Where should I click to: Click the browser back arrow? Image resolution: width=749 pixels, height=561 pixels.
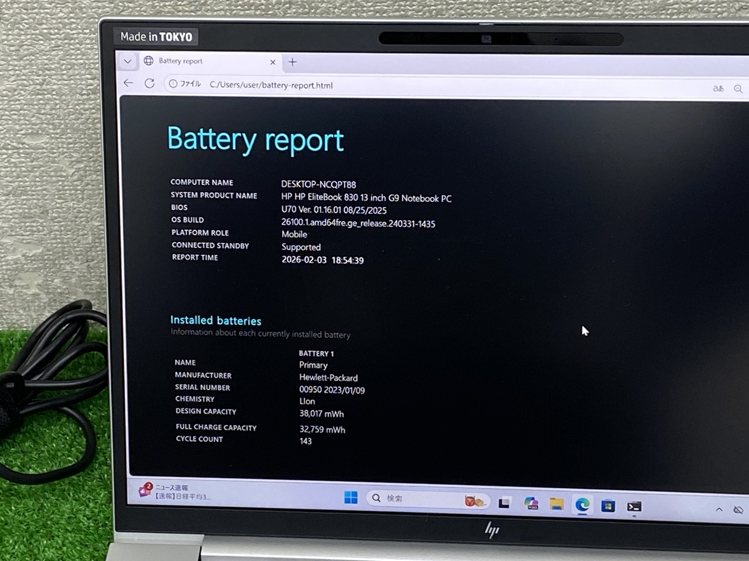tap(129, 84)
